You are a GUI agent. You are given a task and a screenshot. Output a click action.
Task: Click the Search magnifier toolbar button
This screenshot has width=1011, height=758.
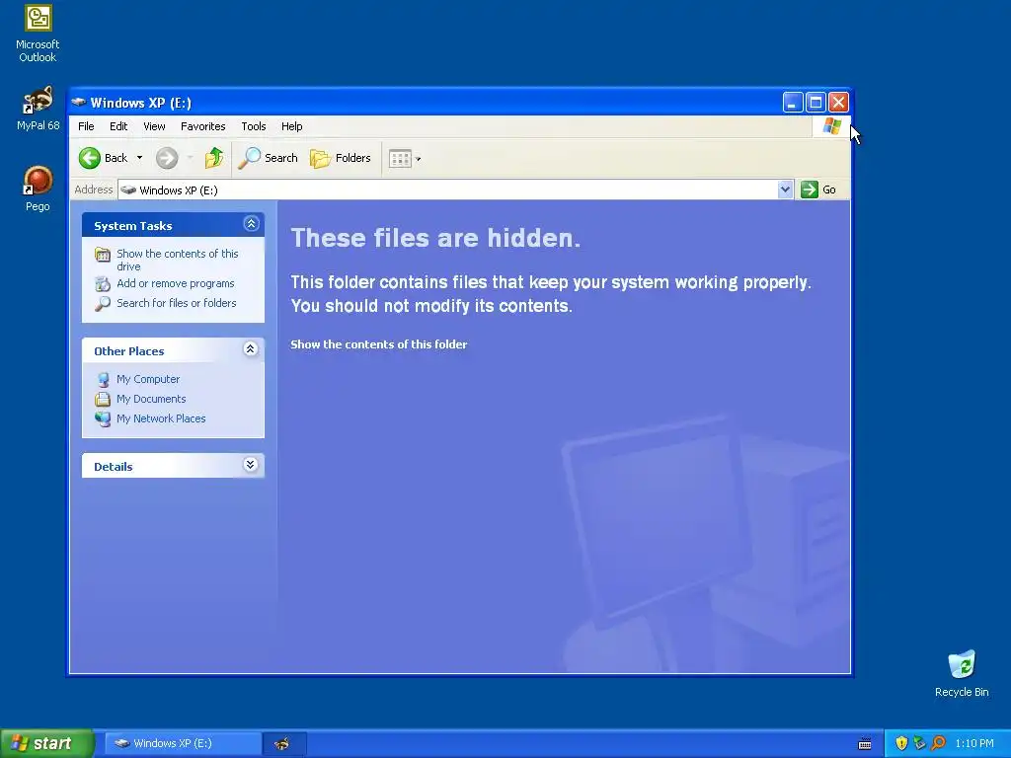point(268,158)
